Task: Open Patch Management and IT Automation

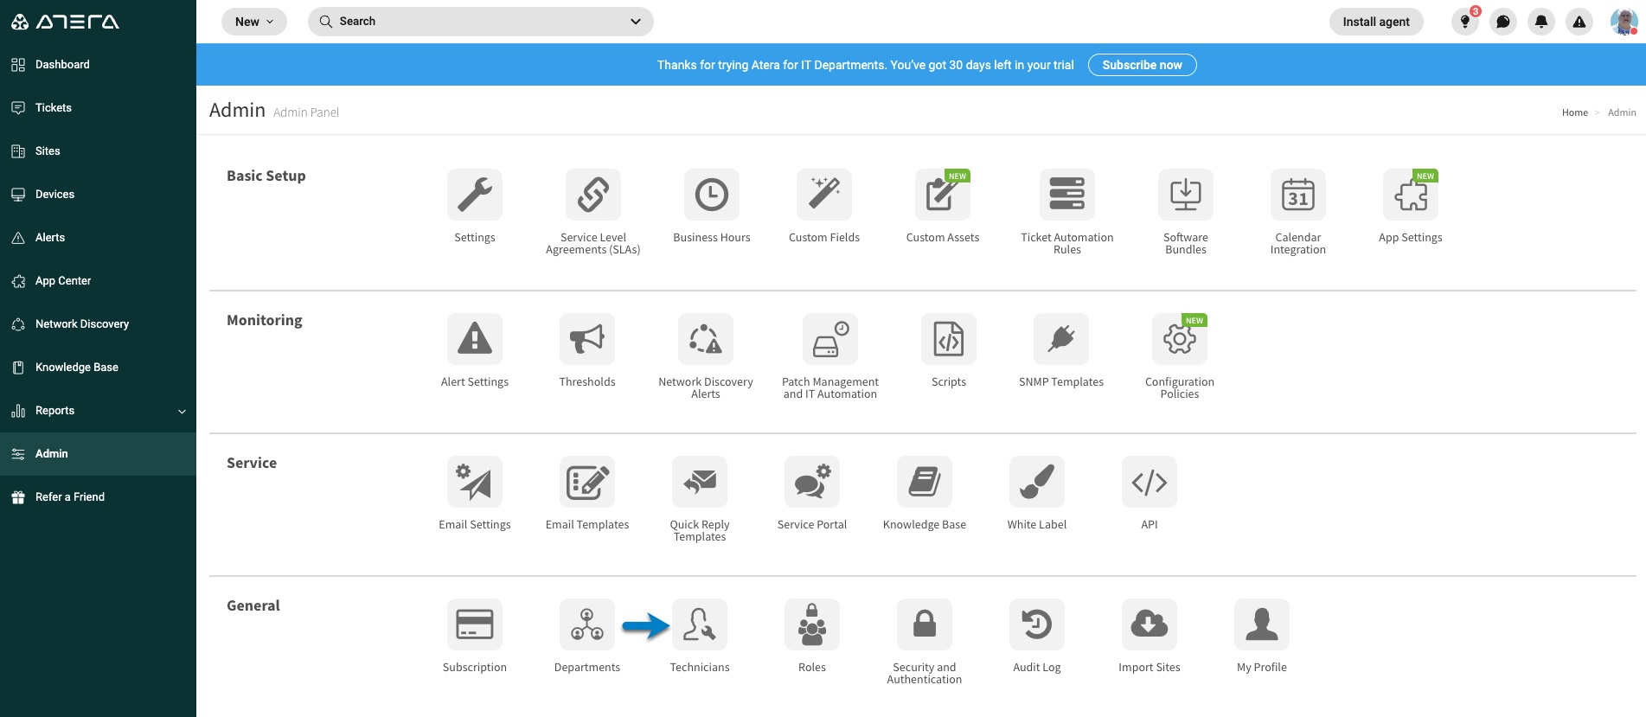Action: (x=830, y=339)
